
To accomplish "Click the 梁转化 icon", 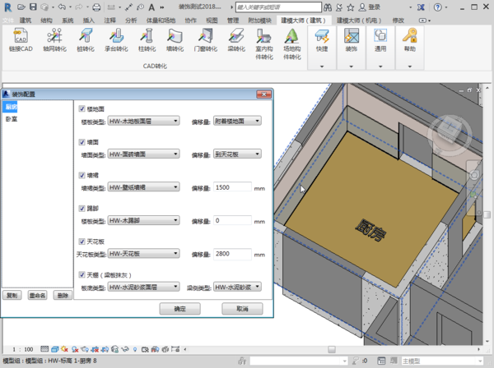I will [x=235, y=39].
